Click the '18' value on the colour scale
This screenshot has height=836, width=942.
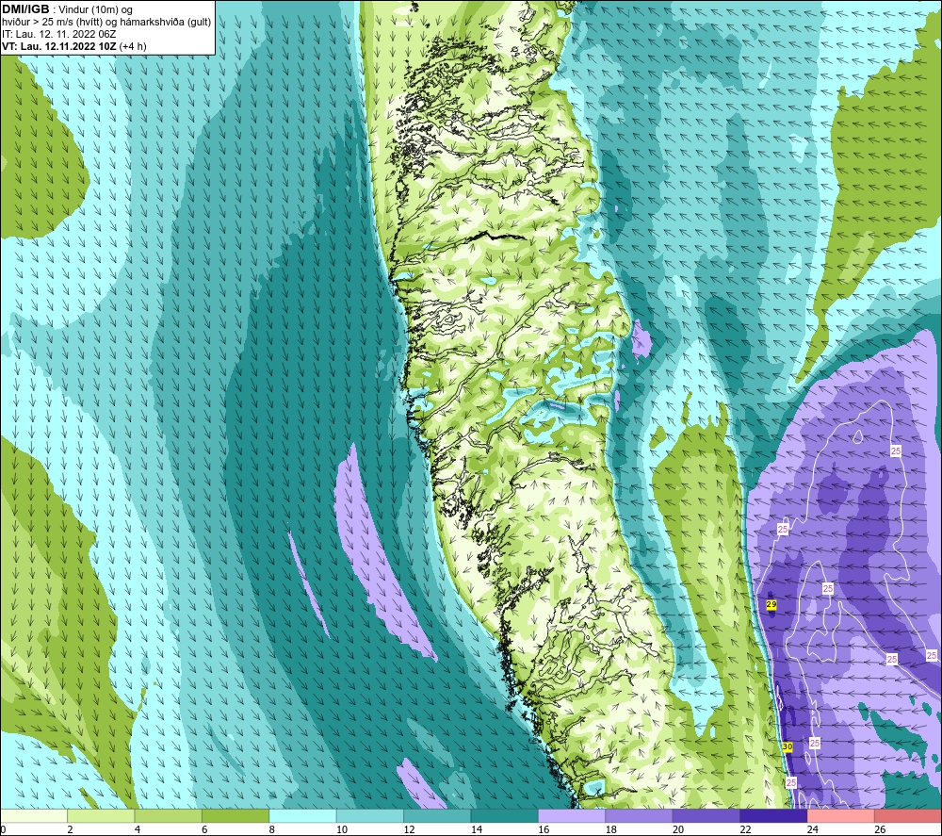(611, 829)
